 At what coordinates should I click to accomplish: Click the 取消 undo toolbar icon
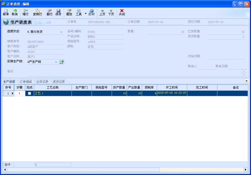click(x=15, y=12)
